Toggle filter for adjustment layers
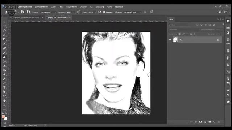Viewport: 232px width, 130px height. point(202,25)
